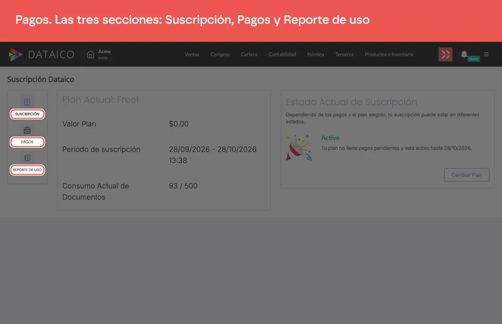This screenshot has width=502, height=324.
Task: Select the Pagos bank icon
Action: (x=27, y=130)
